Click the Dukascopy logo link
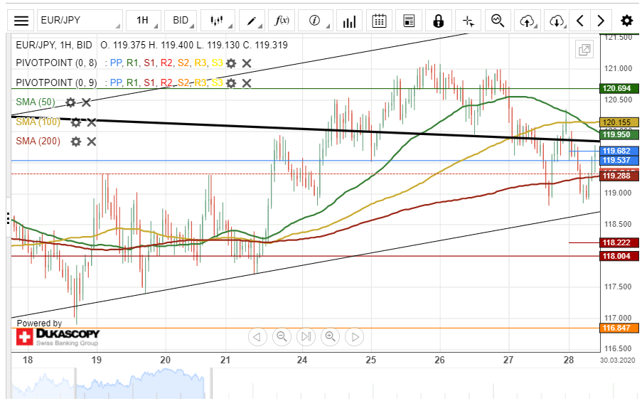The image size is (642, 401). tap(58, 336)
